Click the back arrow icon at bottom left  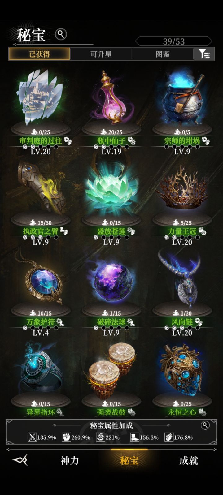coord(20,460)
